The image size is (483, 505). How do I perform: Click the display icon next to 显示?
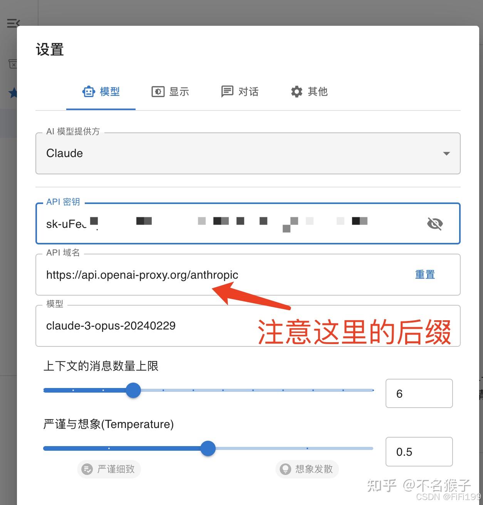158,92
